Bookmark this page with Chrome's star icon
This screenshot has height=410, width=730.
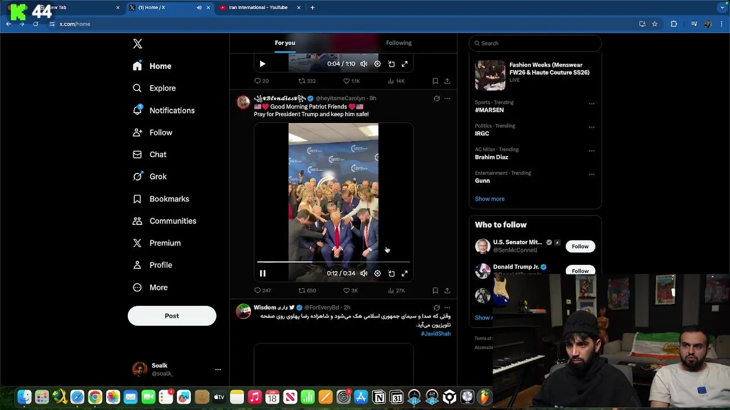coord(655,24)
